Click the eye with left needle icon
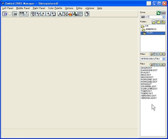Screen dimensions: 168x139 click(43, 14)
